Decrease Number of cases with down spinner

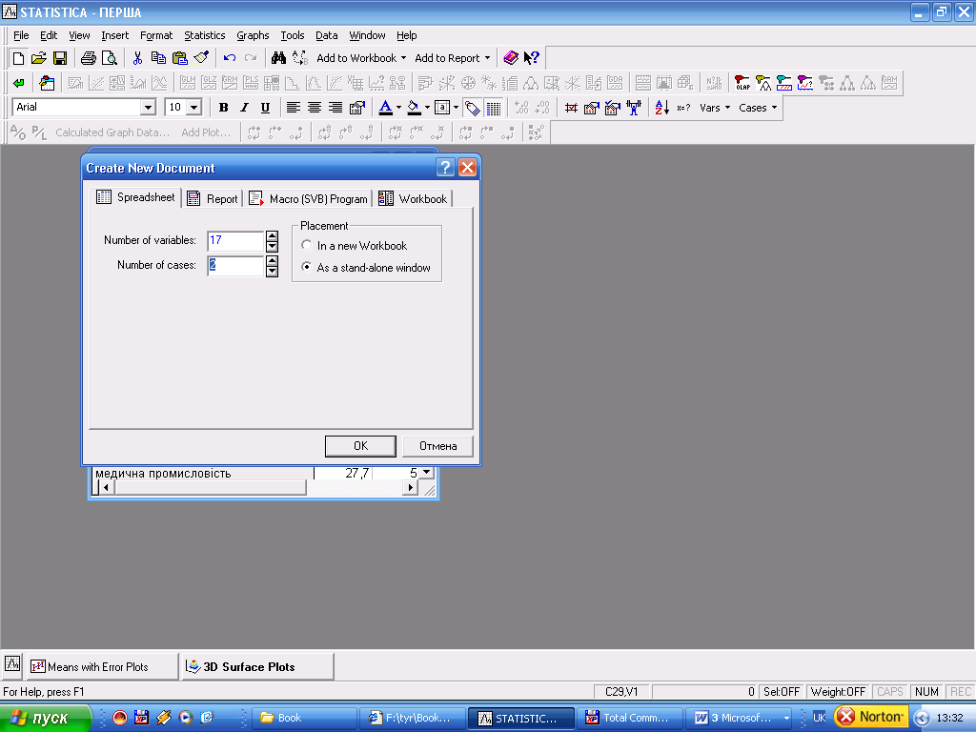point(272,271)
